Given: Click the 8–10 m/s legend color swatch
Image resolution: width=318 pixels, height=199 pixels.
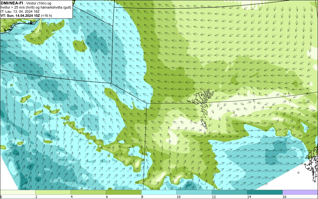Looking at the screenshot, I should 159,192.
